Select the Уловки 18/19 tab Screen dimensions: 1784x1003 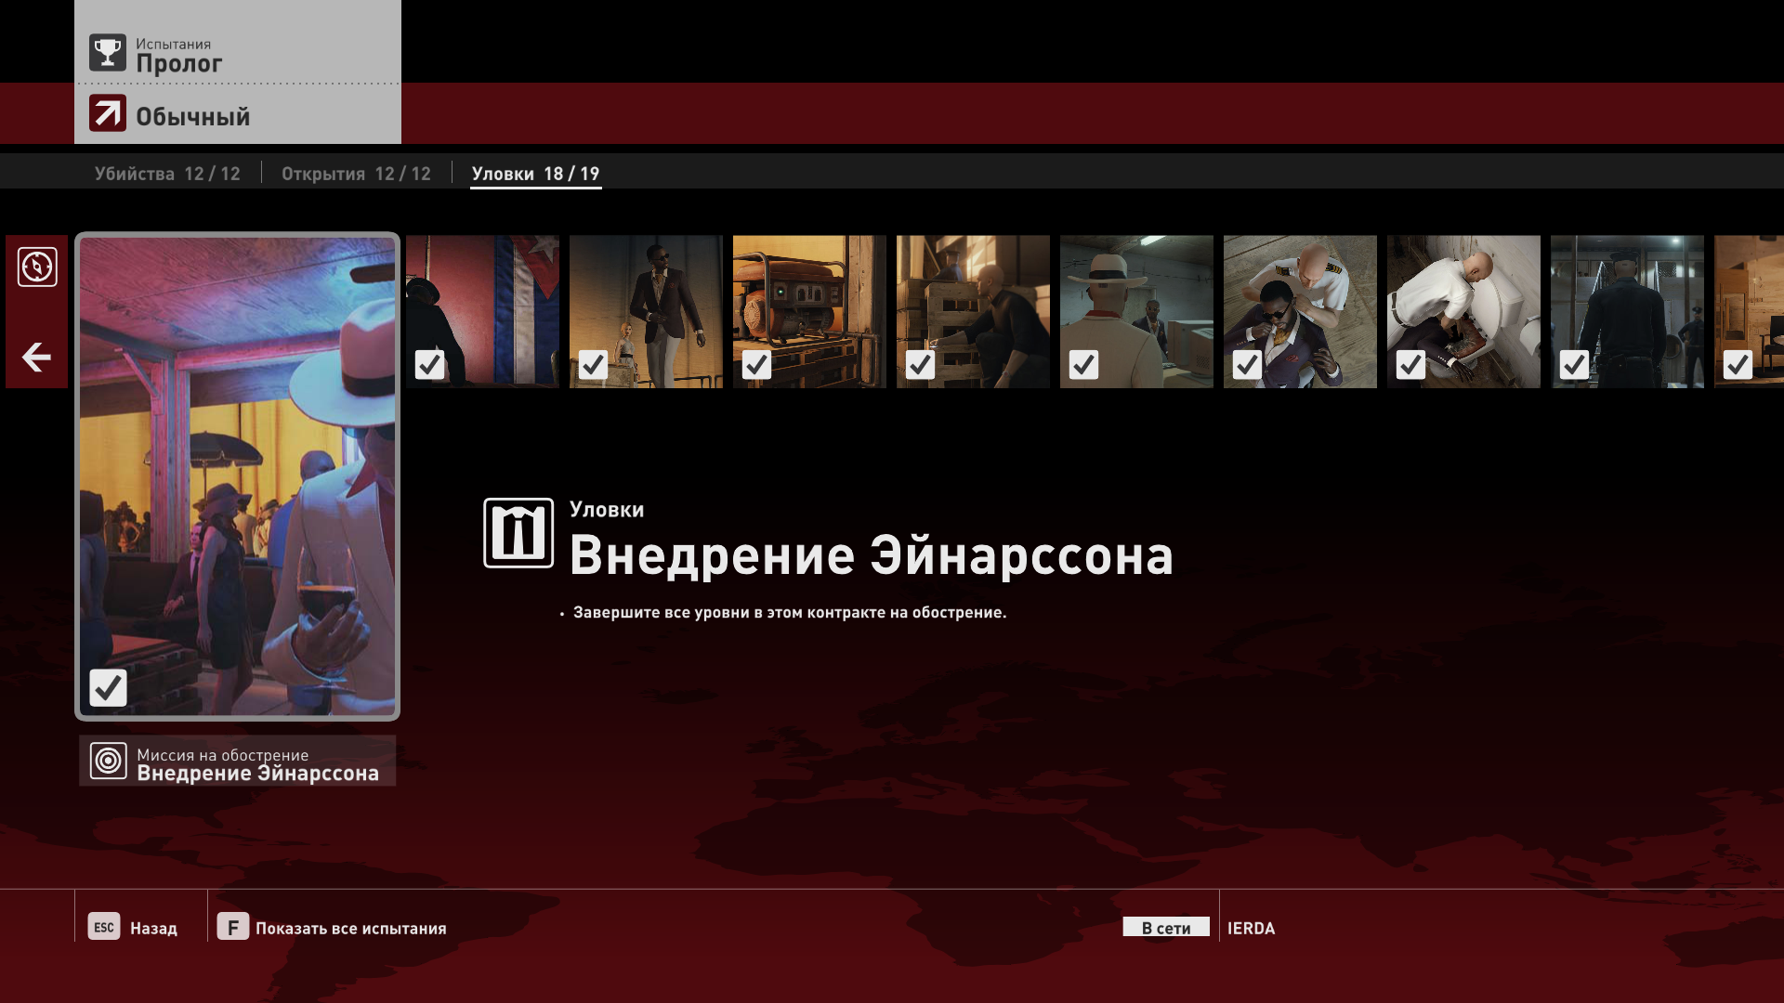[535, 174]
